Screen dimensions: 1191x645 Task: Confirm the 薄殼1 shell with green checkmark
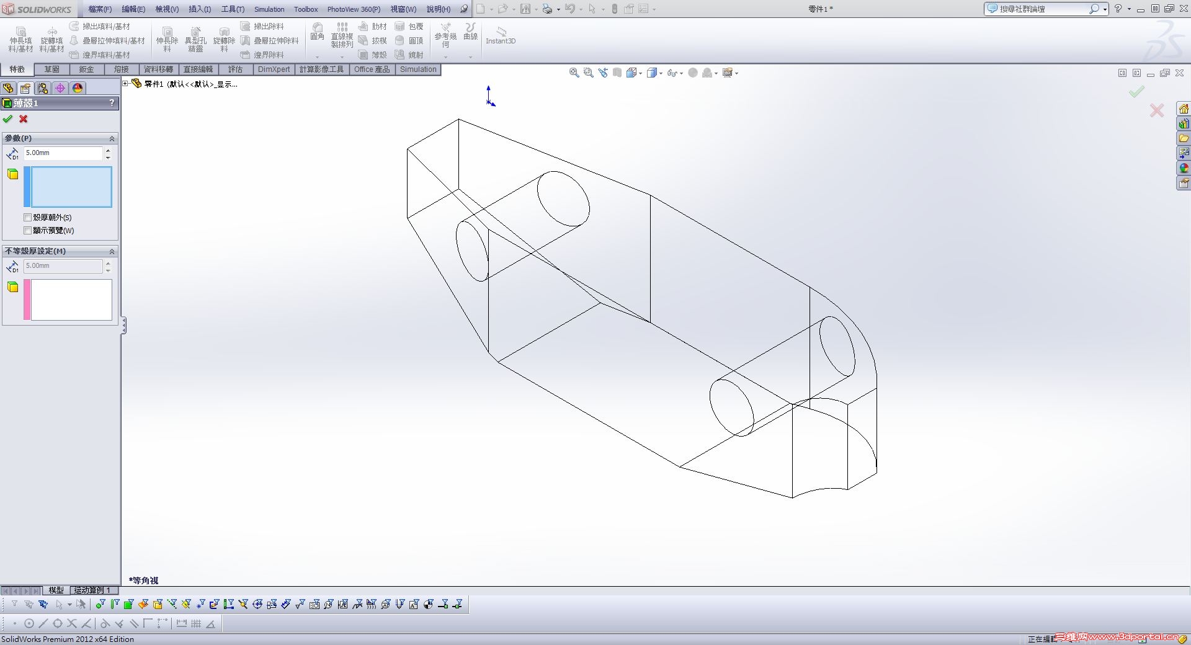(x=8, y=119)
